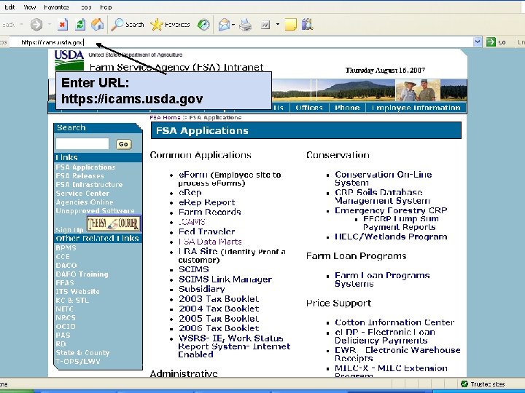Open the Fed Traveler link
The height and width of the screenshot is (393, 525).
[206, 231]
